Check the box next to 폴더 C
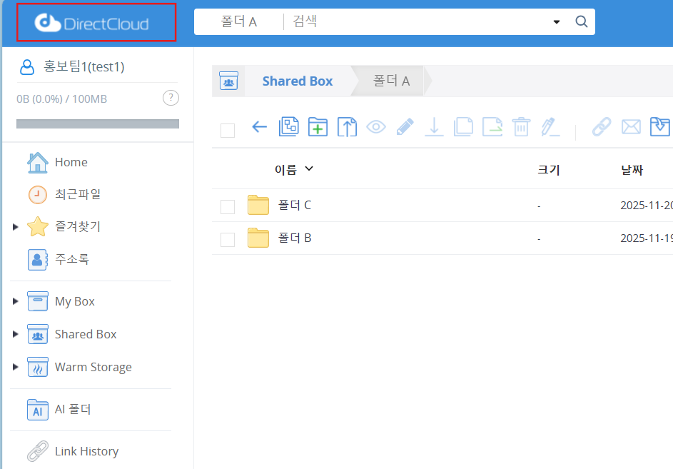The width and height of the screenshot is (673, 469). [228, 206]
